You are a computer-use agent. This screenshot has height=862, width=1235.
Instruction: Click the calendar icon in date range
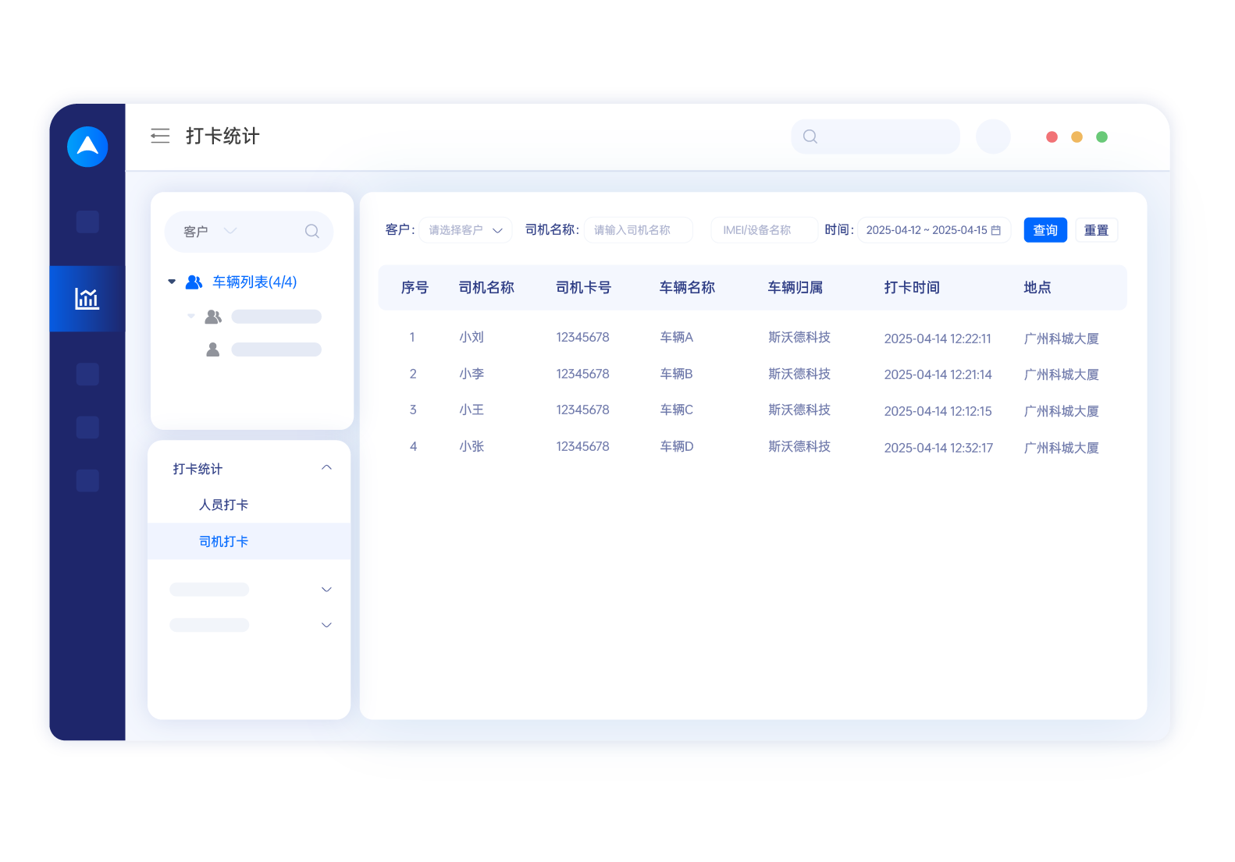[995, 231]
